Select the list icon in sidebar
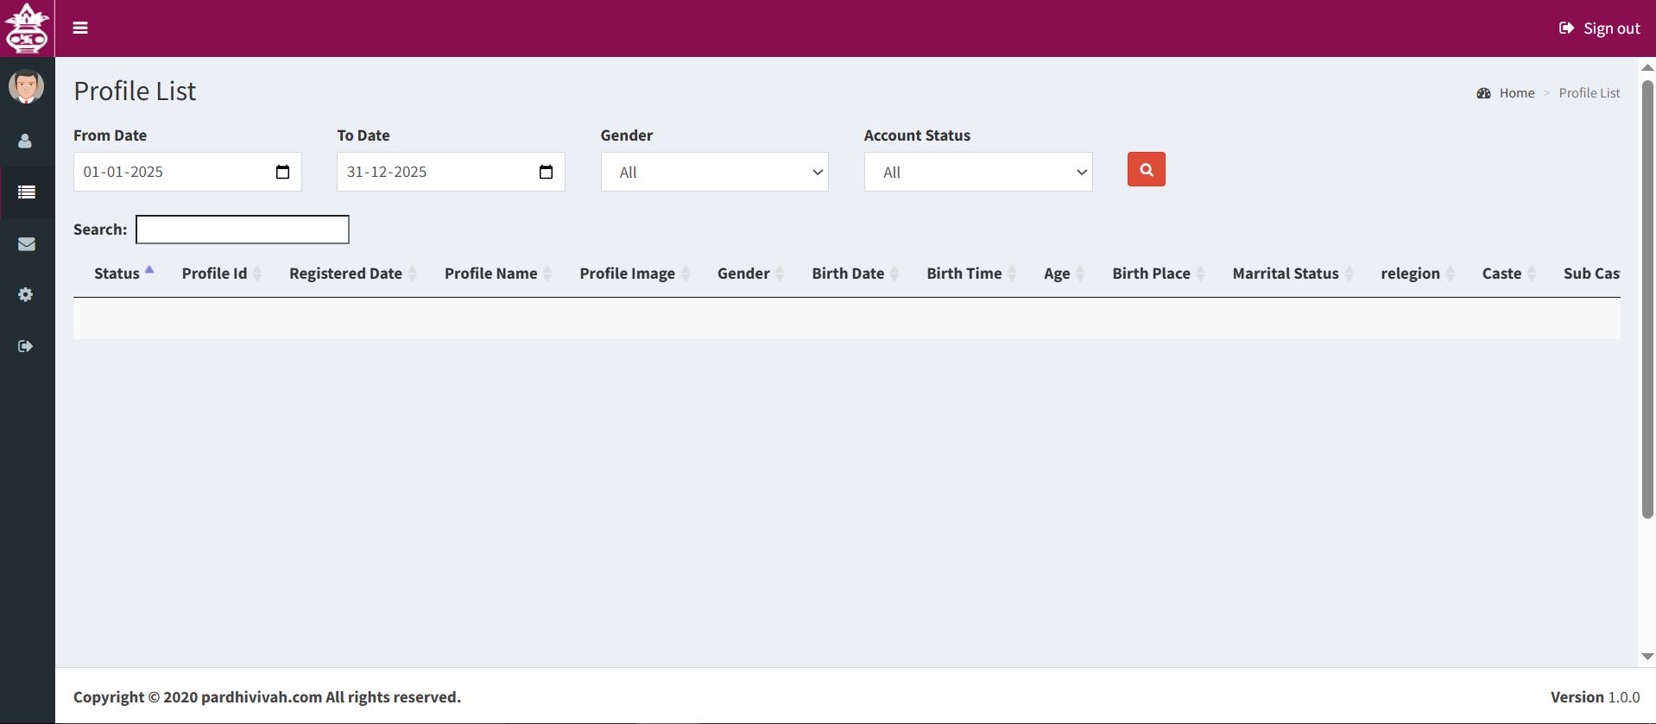This screenshot has width=1656, height=724. pyautogui.click(x=27, y=192)
